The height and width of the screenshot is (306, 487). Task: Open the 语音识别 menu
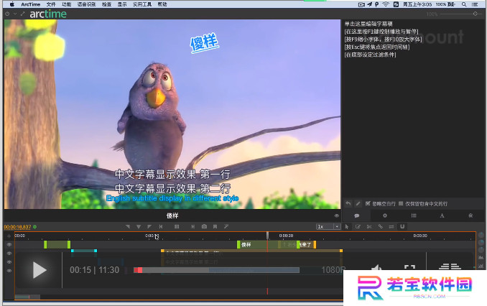pos(86,4)
